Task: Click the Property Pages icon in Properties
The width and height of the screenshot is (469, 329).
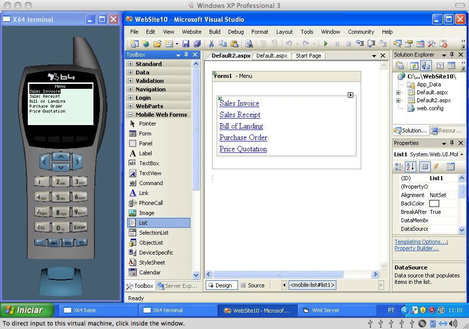Action: pyautogui.click(x=451, y=167)
